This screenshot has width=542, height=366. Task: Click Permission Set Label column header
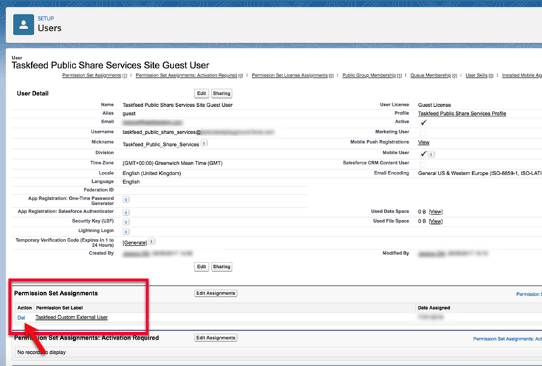[x=60, y=308]
